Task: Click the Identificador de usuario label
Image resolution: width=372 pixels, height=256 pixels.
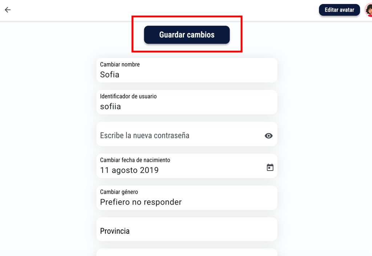Action: tap(128, 96)
